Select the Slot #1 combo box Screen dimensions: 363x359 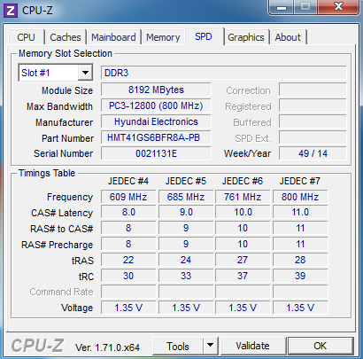56,73
